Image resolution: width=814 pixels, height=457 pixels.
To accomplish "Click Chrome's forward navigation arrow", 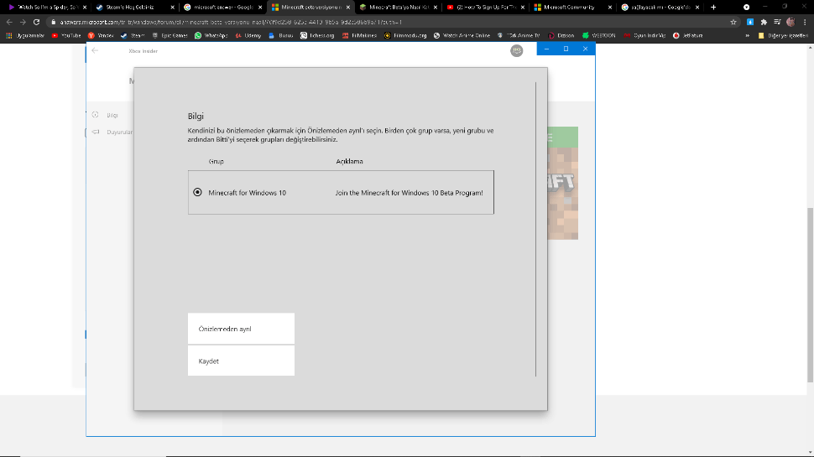I will [23, 23].
